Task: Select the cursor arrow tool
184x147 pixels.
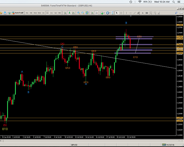Action: [117, 13]
